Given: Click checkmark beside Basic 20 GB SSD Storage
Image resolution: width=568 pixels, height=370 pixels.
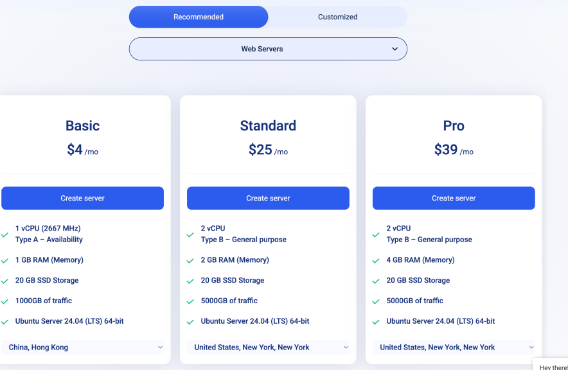Looking at the screenshot, I should (4, 281).
